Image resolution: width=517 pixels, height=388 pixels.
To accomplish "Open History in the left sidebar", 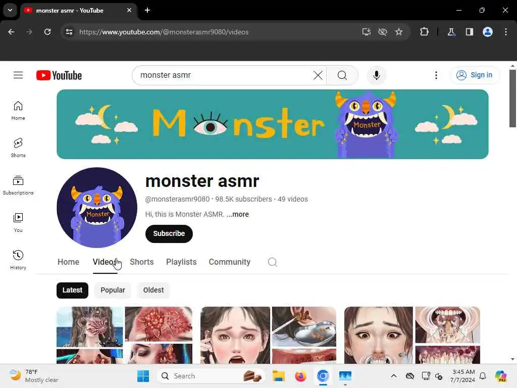I will 18,260.
